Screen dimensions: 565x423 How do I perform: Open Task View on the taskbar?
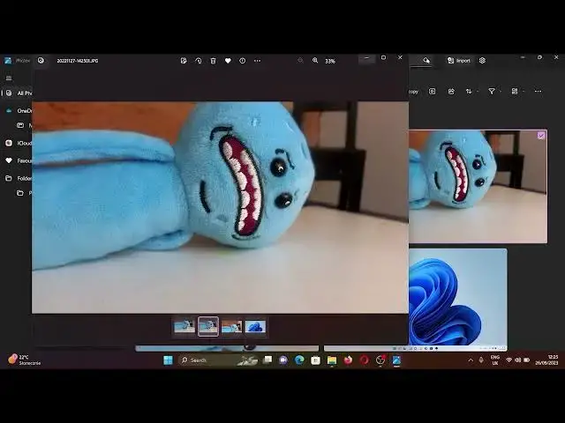[x=267, y=360]
